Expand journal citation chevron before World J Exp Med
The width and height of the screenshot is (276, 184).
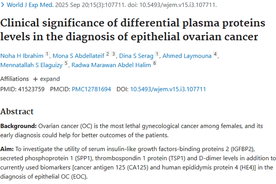(3, 6)
